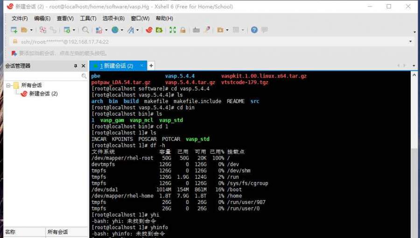Click vaspkit.1.00.linux.x64.tar.gz in terminal
The image size is (420, 238).
coord(264,76)
